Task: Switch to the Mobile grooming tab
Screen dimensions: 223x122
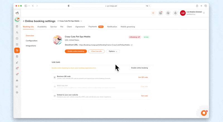Action: [x=128, y=27]
